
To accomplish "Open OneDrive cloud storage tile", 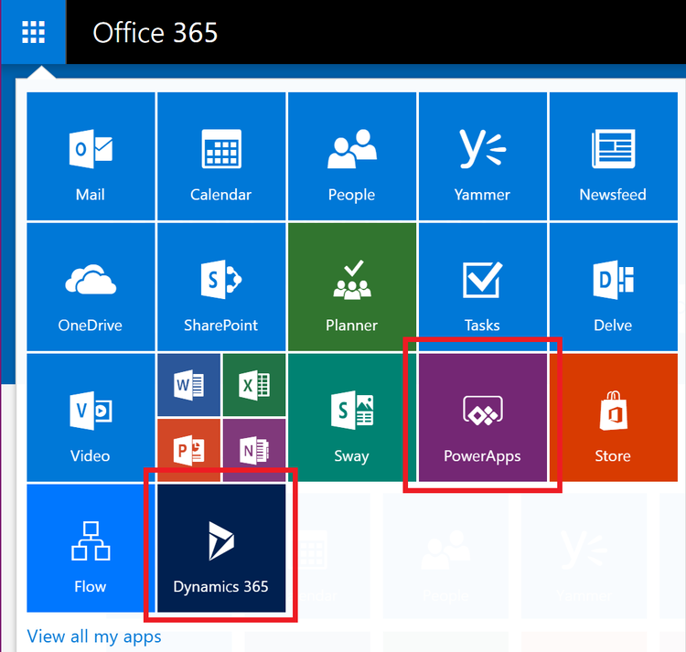I will 91,287.
